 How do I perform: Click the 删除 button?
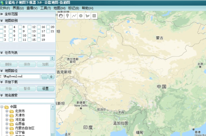click(x=9, y=64)
